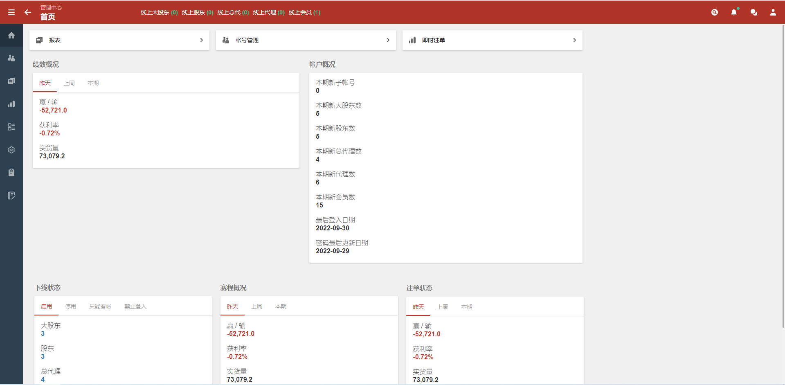Click the clipboard icon in sidebar

tap(11, 172)
